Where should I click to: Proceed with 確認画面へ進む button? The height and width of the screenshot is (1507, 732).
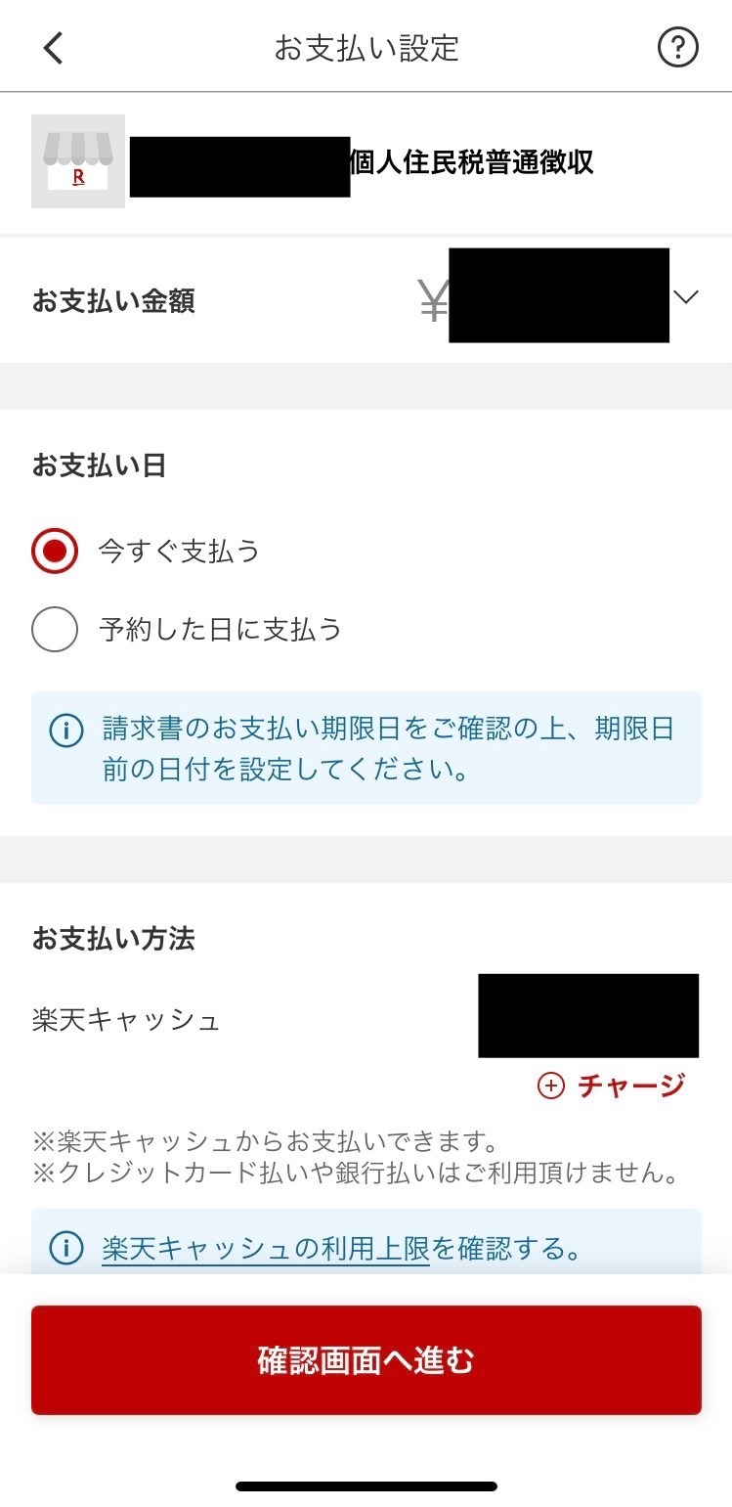366,1360
